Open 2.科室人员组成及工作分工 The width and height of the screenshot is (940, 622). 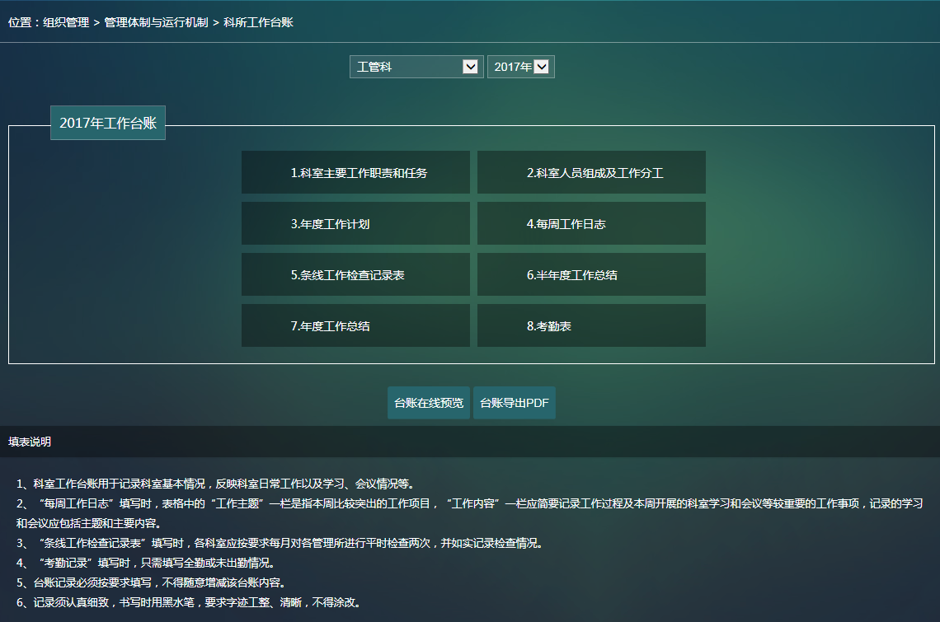point(591,173)
